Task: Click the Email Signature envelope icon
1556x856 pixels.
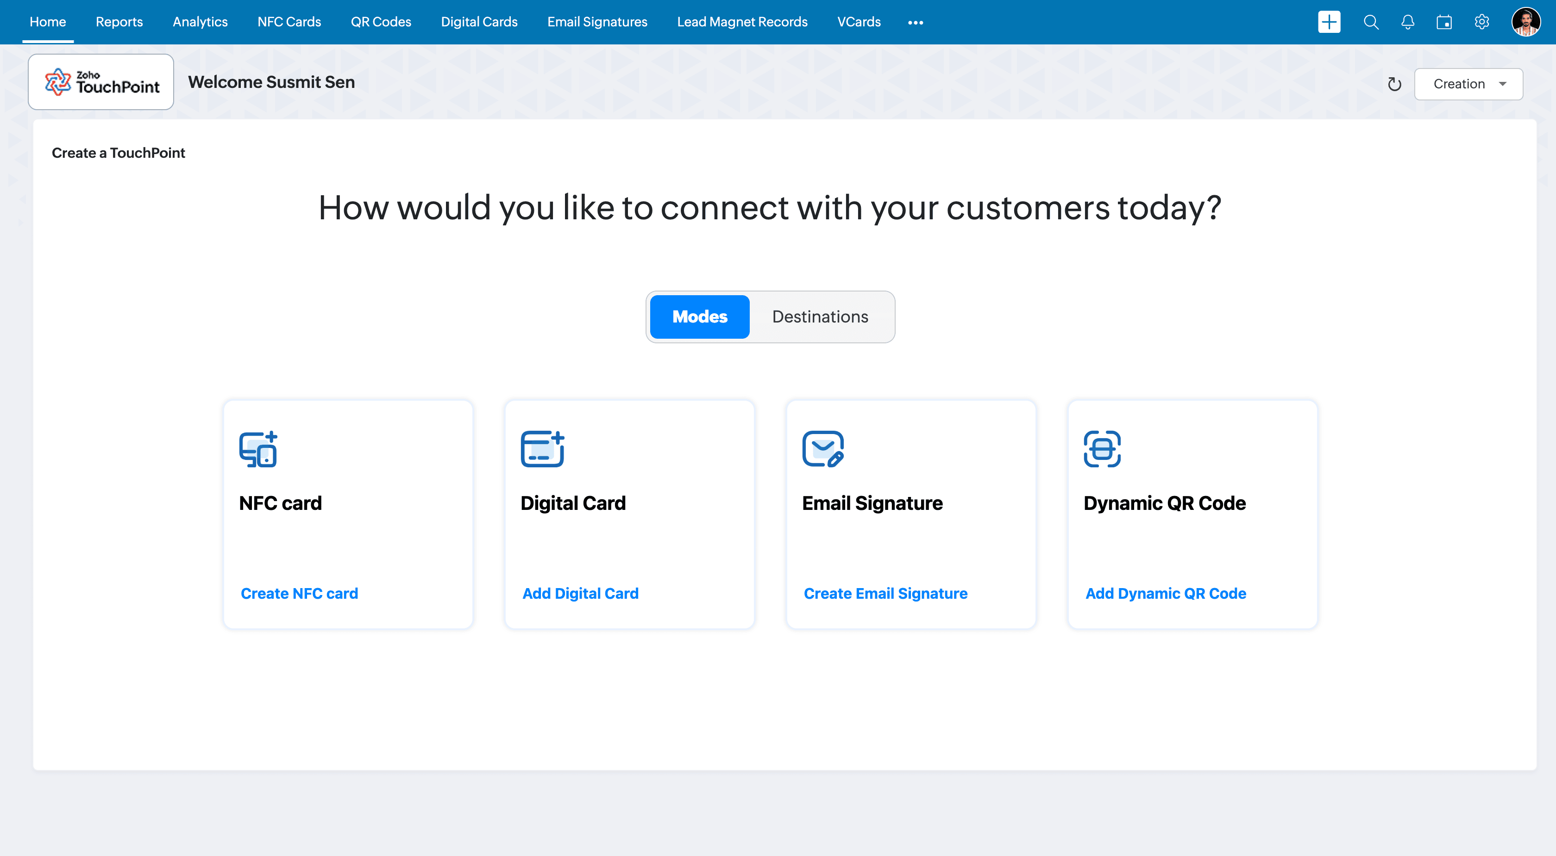Action: (823, 449)
